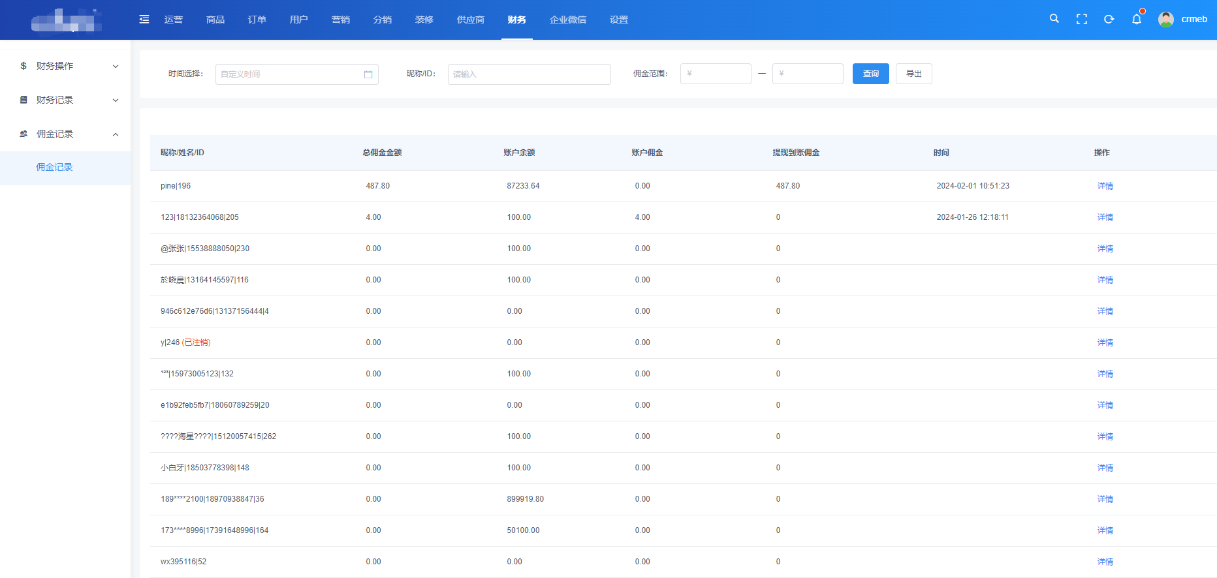Open the crmeb user avatar

coord(1166,20)
